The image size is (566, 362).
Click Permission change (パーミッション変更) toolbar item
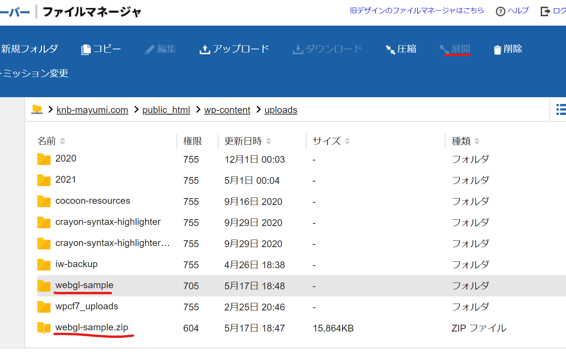35,73
